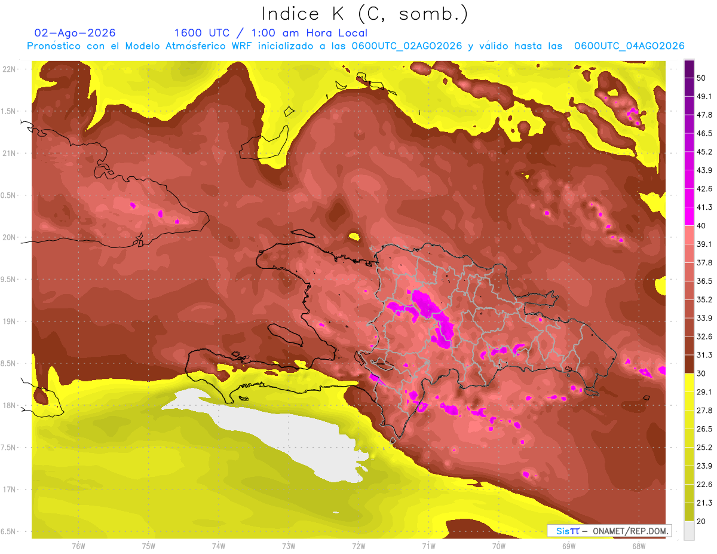Click the colorbar label '46.5'
Screen dimensions: 717x554
(704, 133)
